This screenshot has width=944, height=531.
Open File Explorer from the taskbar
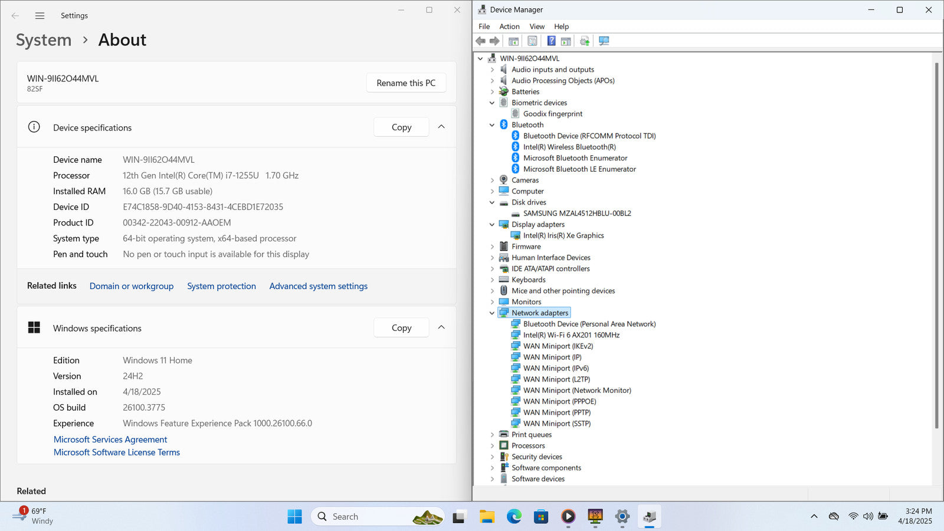487,516
